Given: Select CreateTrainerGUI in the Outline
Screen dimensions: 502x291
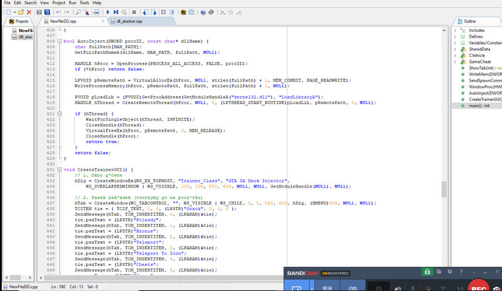Looking at the screenshot, I should (481, 99).
